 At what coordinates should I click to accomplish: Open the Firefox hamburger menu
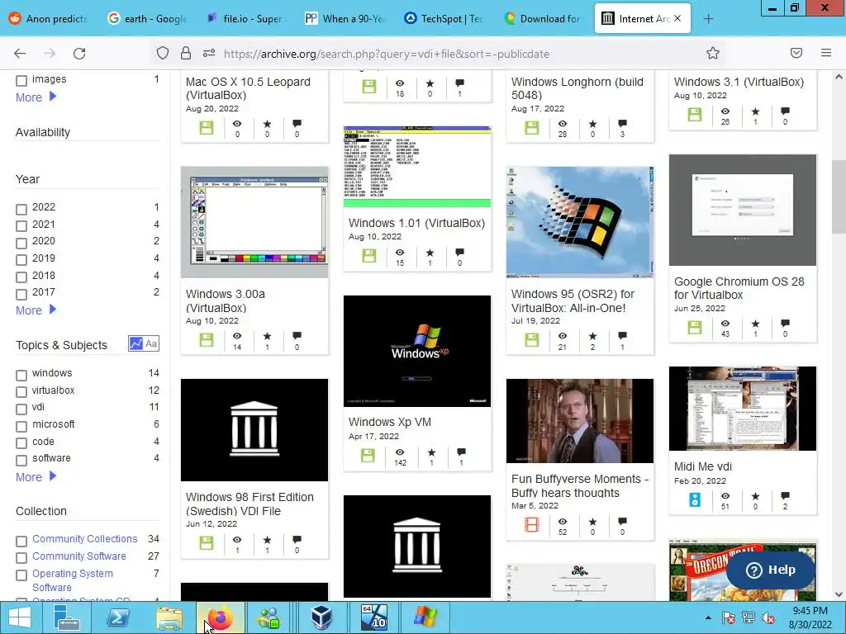pyautogui.click(x=826, y=53)
